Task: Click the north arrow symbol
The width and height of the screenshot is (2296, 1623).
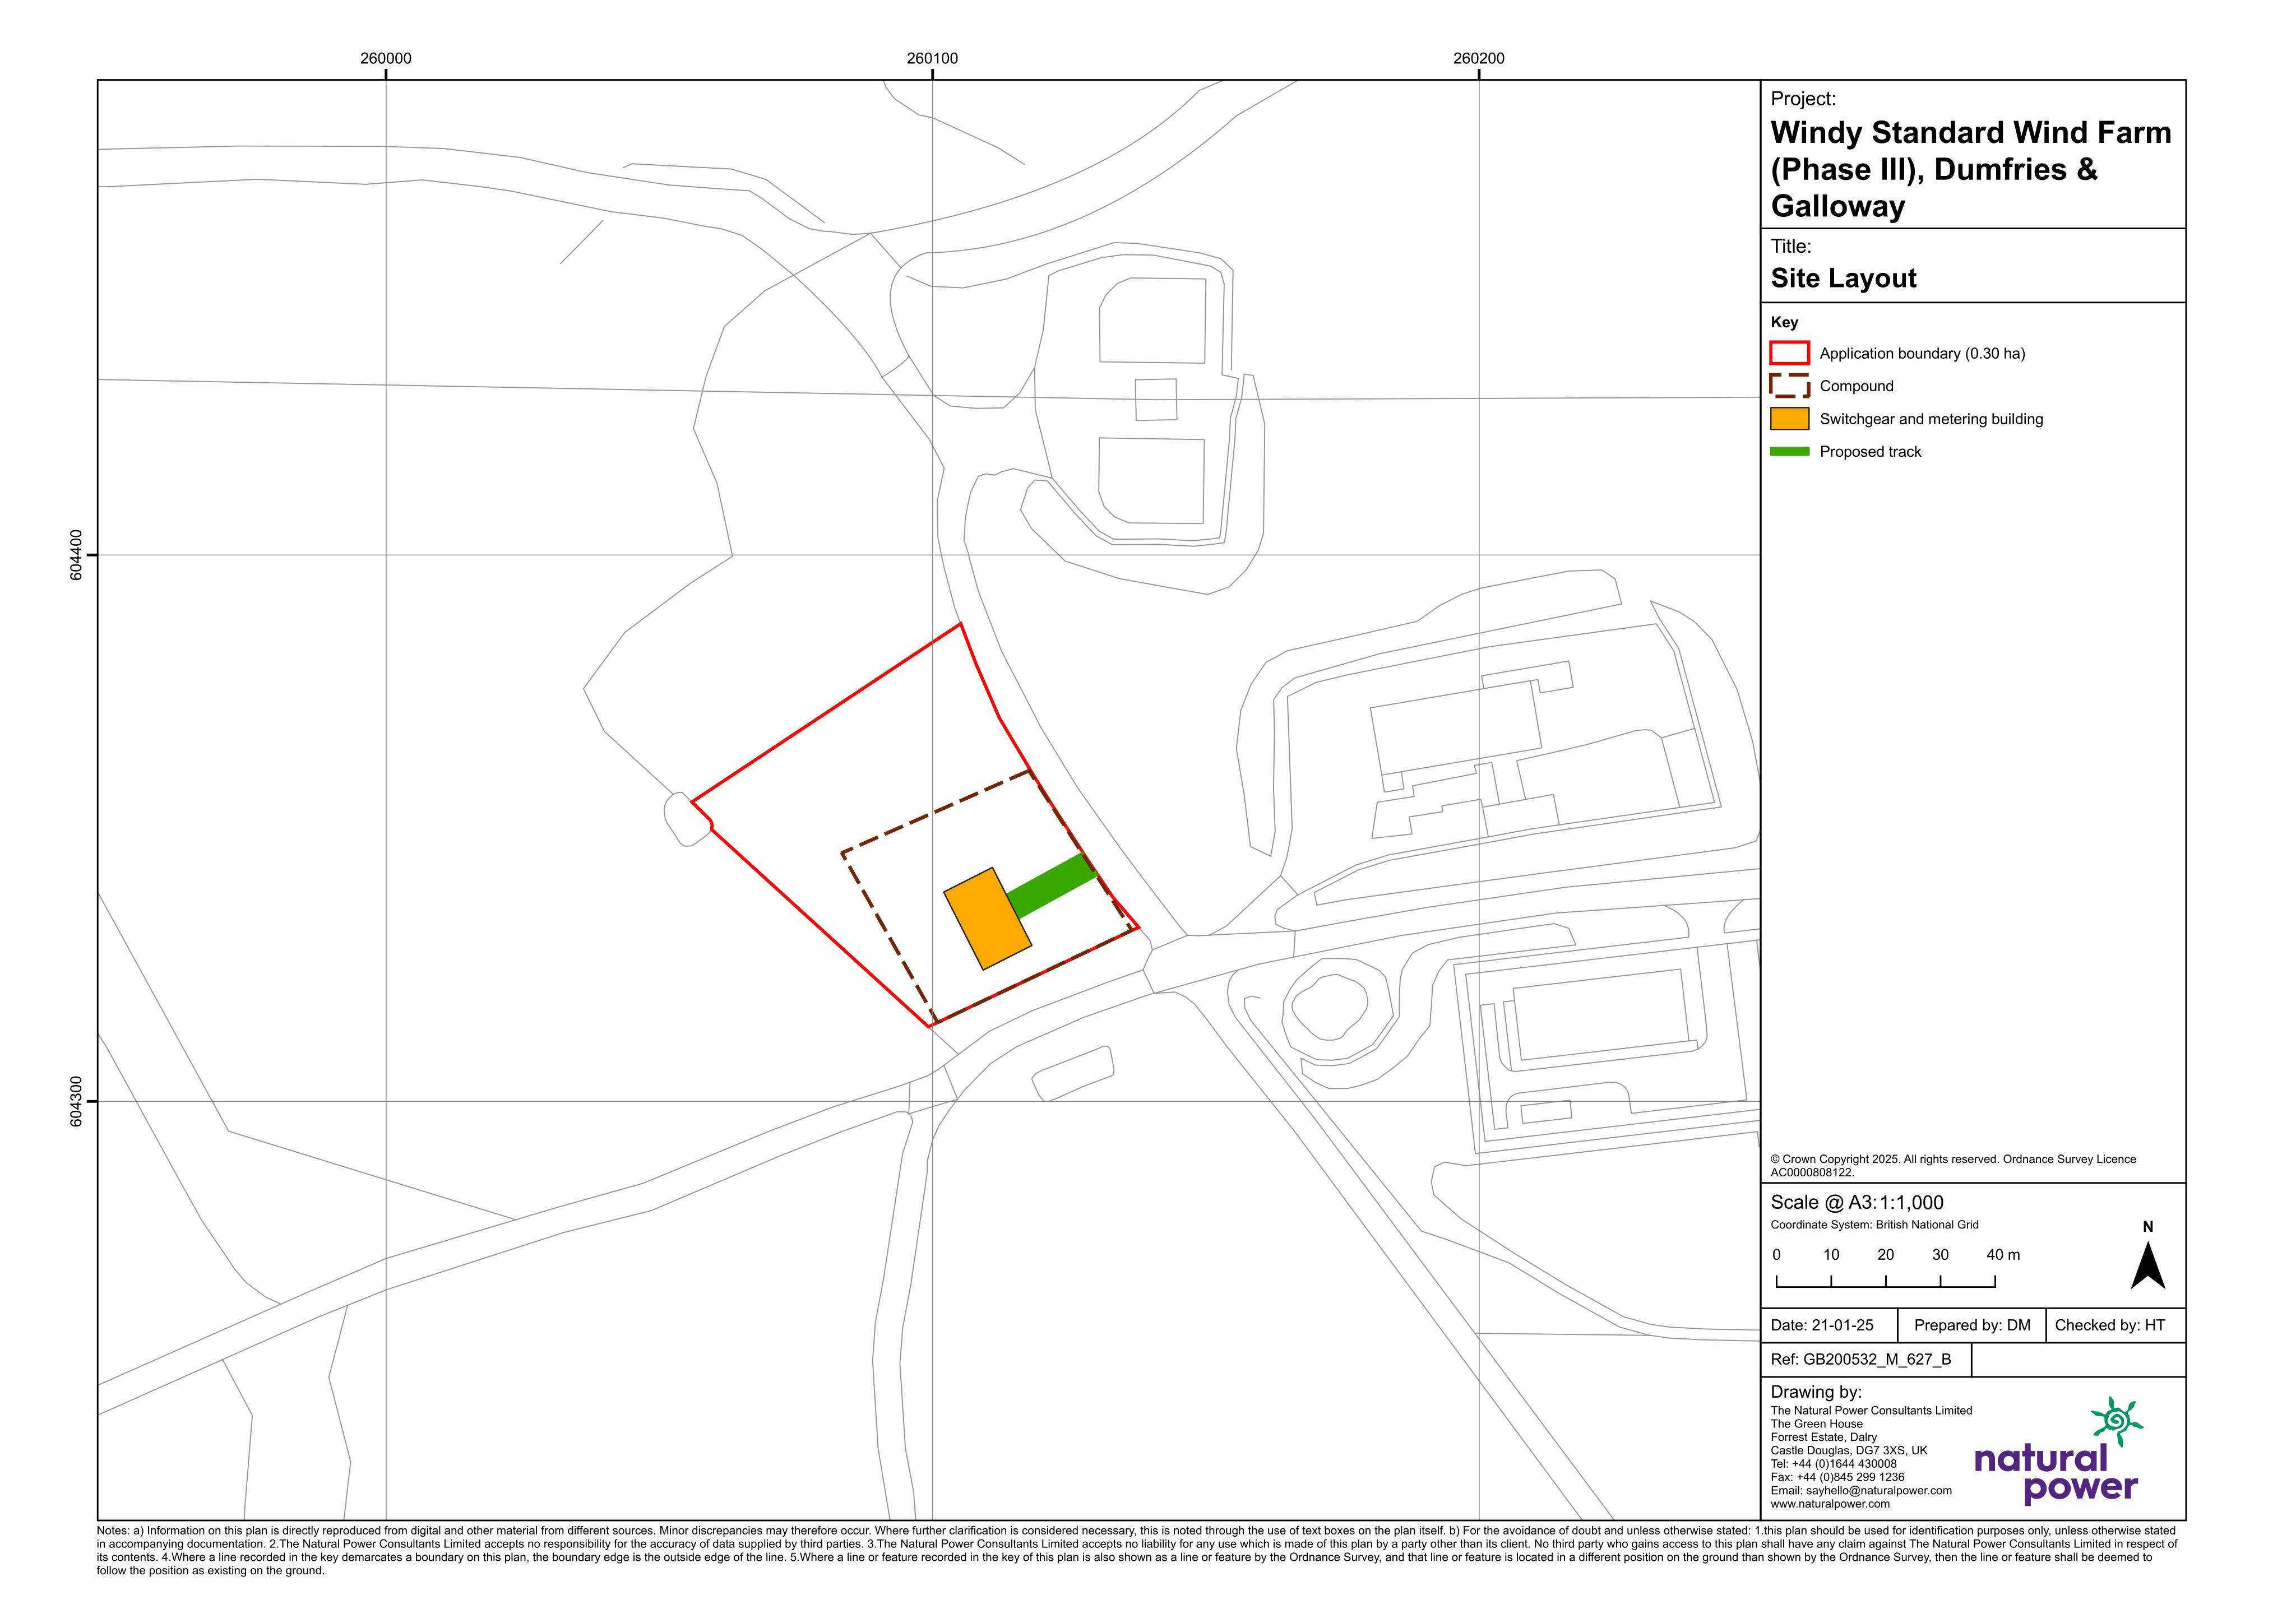Action: point(2148,1265)
